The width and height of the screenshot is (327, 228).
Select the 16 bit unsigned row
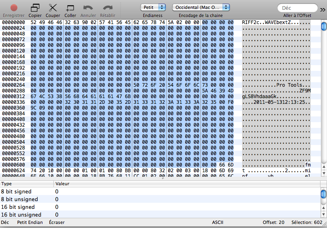21,215
